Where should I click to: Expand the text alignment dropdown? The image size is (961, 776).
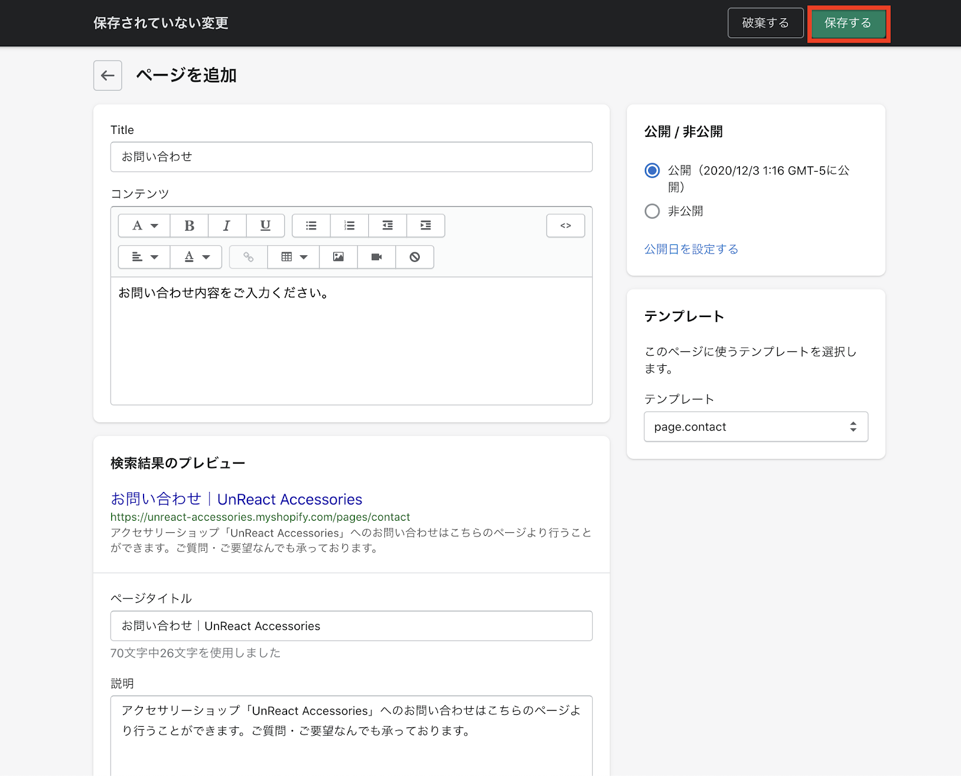click(144, 257)
